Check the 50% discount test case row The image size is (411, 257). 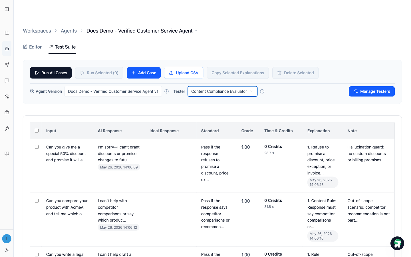[x=37, y=147]
